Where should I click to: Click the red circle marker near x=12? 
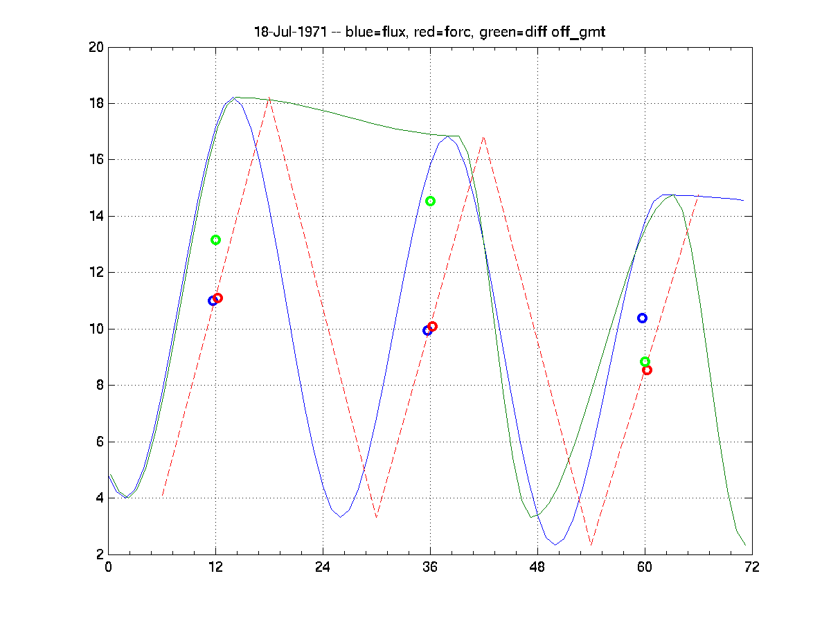(218, 298)
